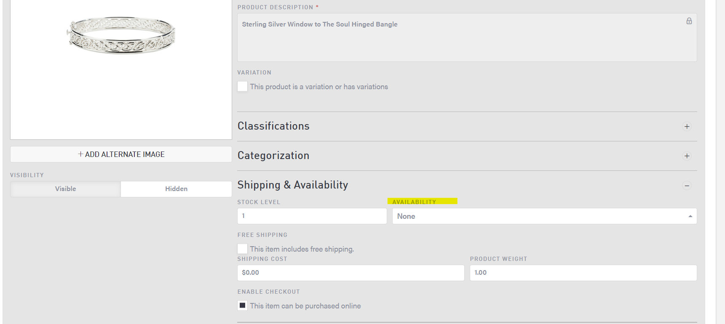
Task: Click the lock icon in the product description
Action: (x=689, y=21)
